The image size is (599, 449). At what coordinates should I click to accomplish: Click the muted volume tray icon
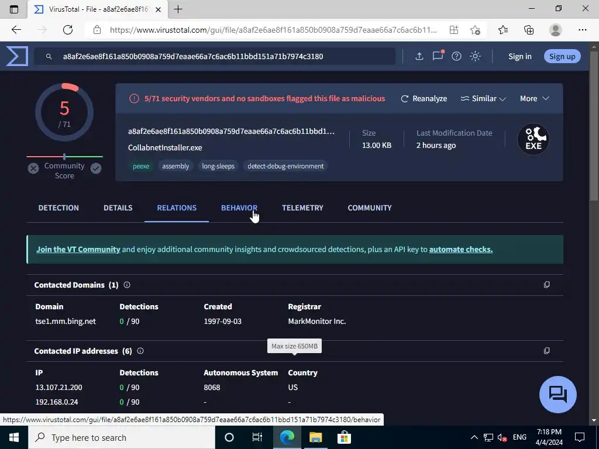pos(502,437)
